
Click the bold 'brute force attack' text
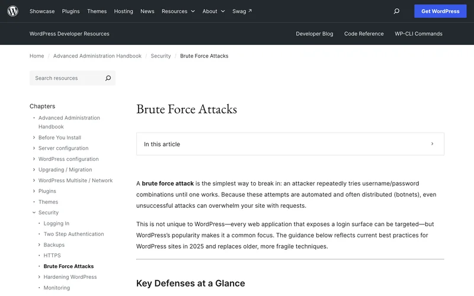(168, 184)
